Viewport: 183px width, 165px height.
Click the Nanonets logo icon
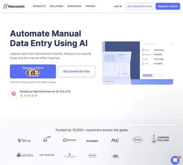tap(5, 6)
